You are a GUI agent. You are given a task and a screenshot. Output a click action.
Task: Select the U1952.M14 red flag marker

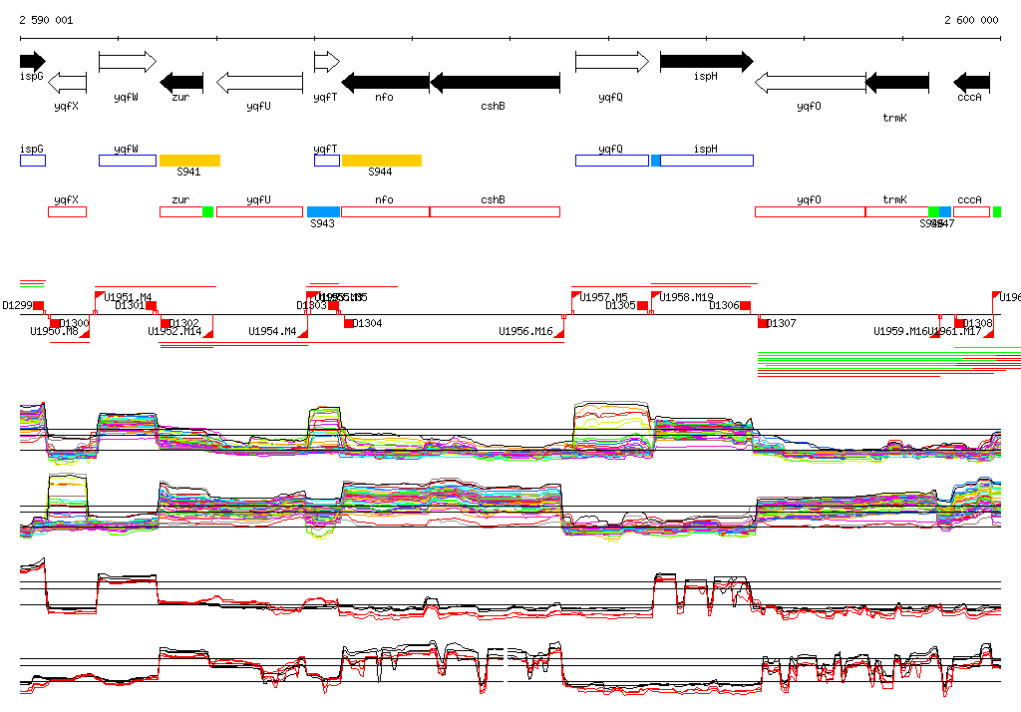(x=208, y=332)
